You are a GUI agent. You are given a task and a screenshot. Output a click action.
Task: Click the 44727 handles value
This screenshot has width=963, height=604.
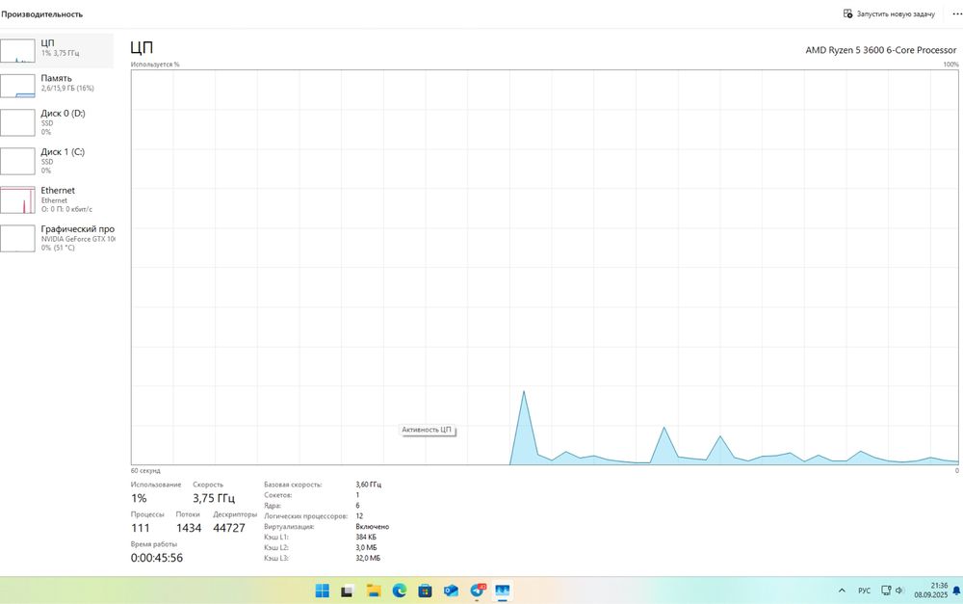229,528
